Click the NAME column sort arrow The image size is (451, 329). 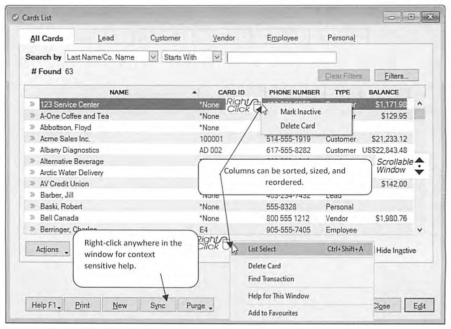(194, 92)
